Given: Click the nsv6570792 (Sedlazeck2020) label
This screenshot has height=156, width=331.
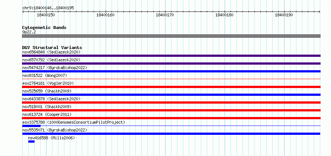Looking at the screenshot, I should (x=51, y=60).
